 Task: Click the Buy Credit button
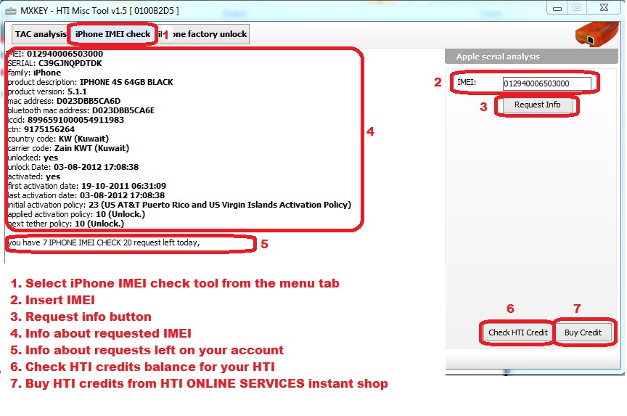(583, 333)
